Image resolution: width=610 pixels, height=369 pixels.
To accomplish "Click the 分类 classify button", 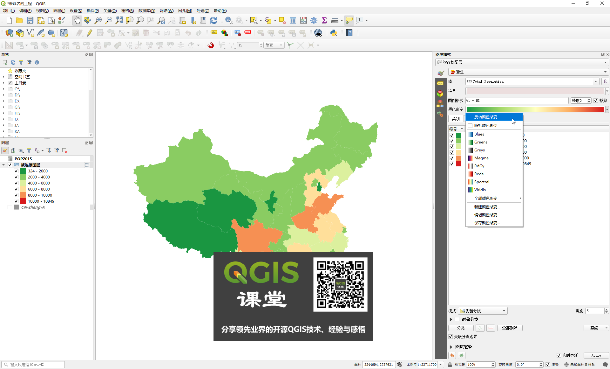I will (x=461, y=328).
